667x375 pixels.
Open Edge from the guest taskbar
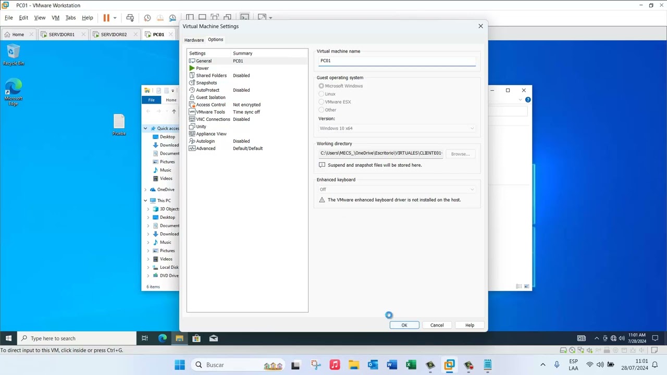pos(163,339)
